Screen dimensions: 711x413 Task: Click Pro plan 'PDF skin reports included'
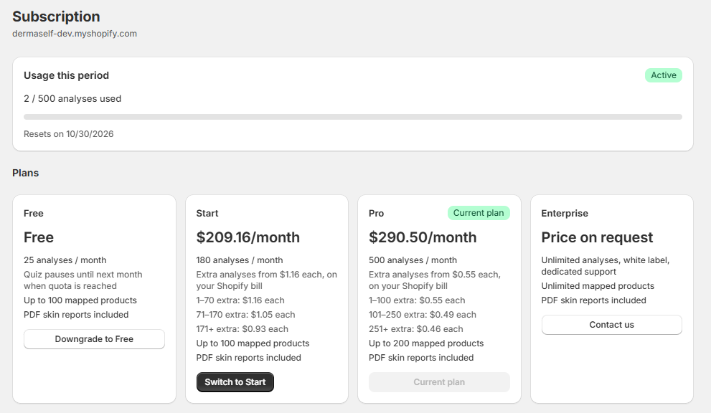coord(421,358)
